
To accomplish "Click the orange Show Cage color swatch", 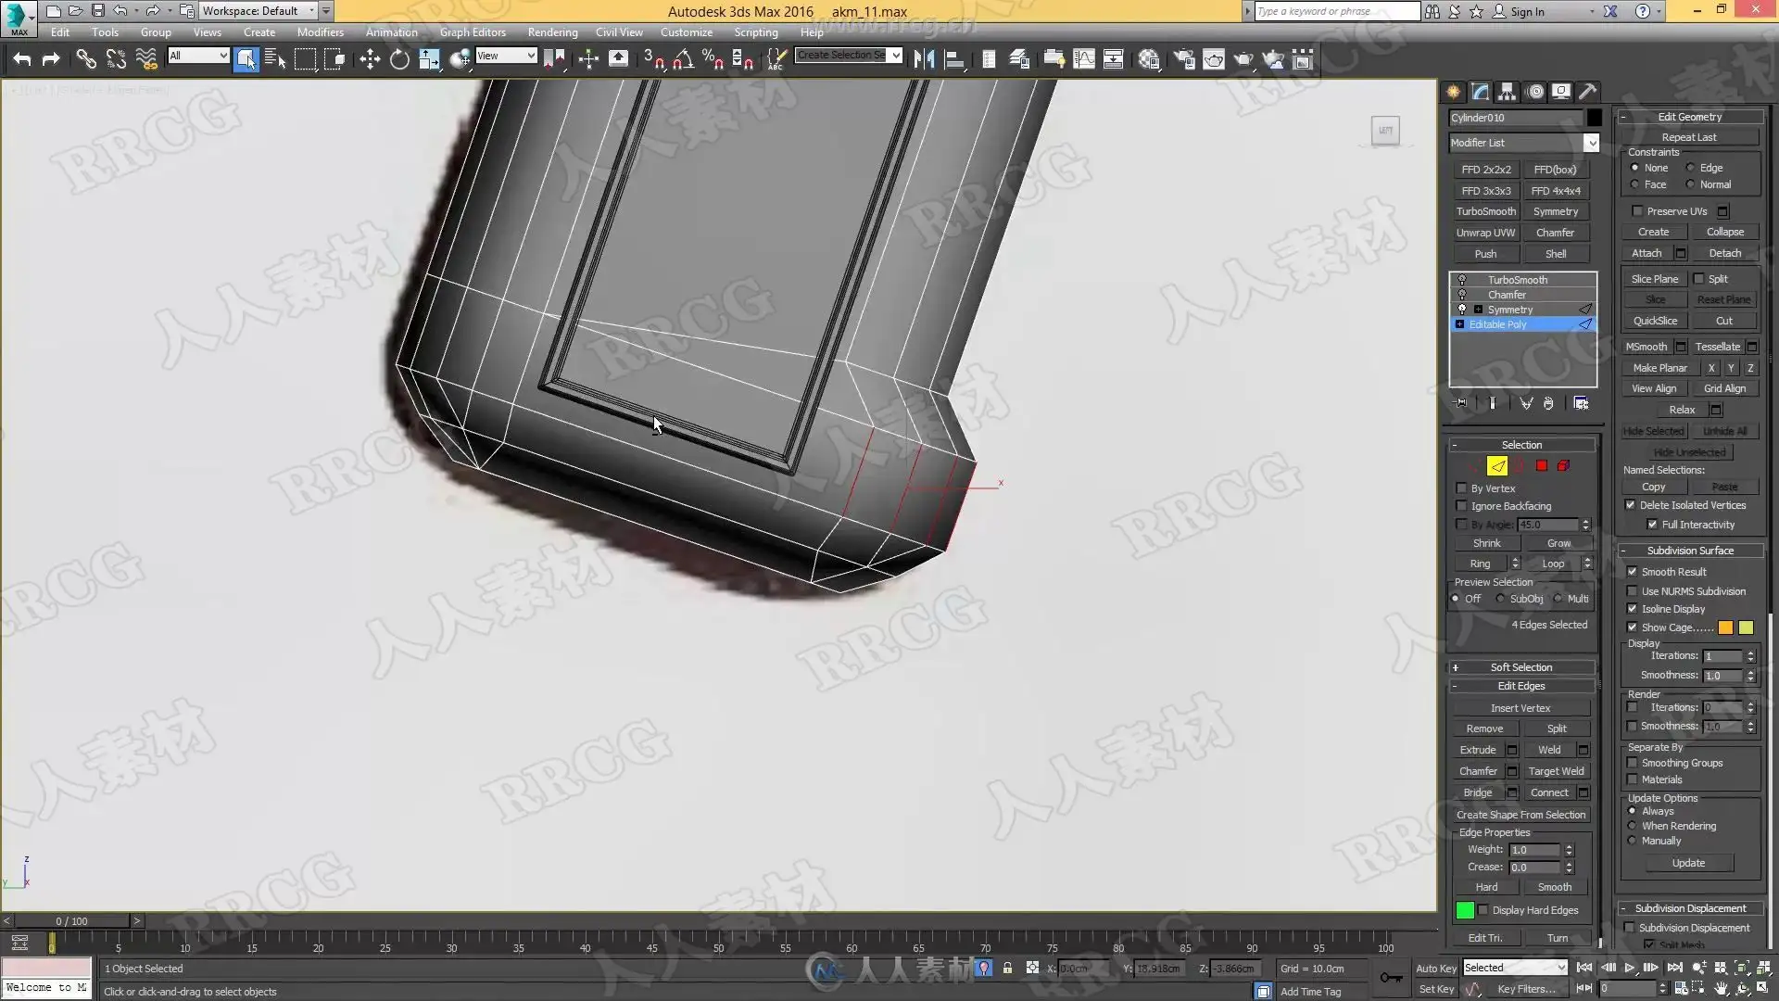I will point(1725,628).
